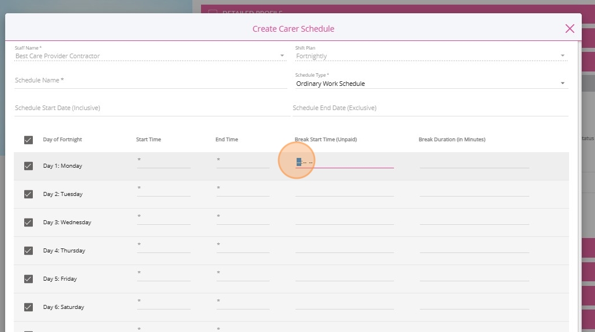Close the Create Carer Schedule dialog
The height and width of the screenshot is (332, 595).
tap(569, 28)
